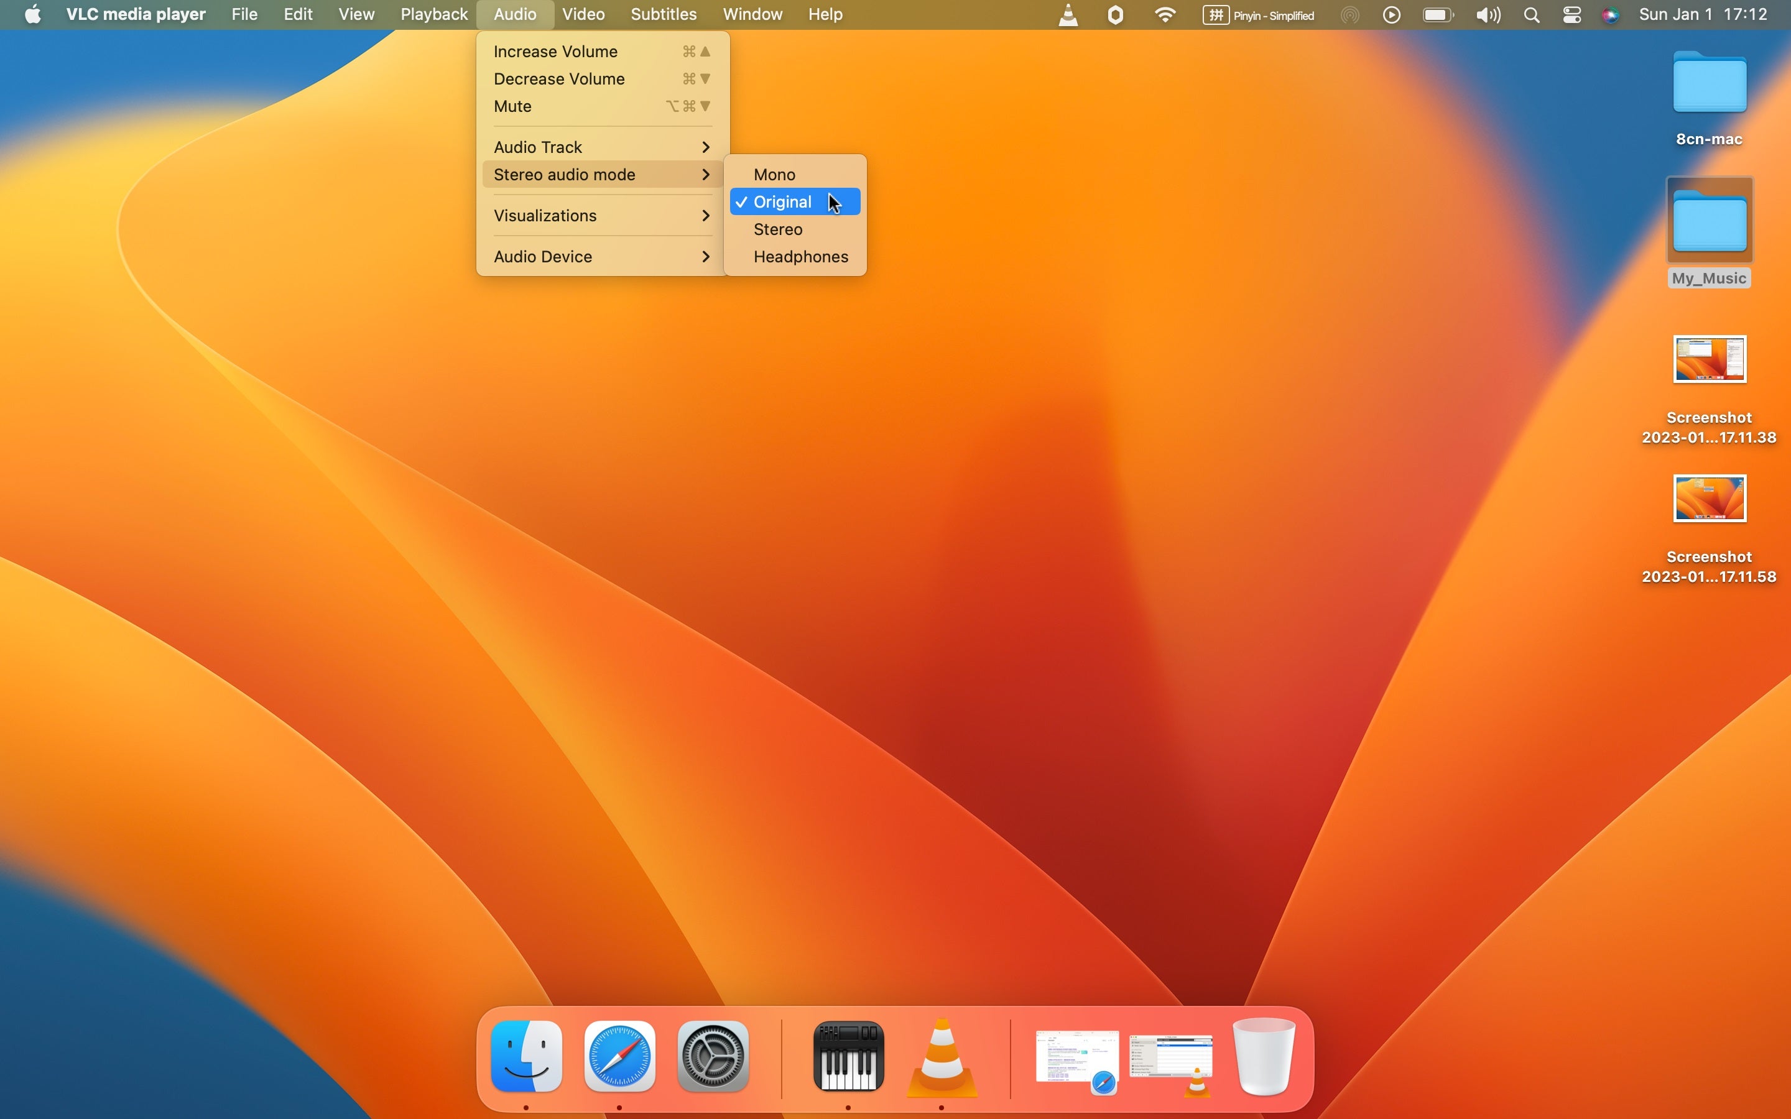This screenshot has width=1791, height=1119.
Task: Open System Settings gear in Dock
Action: coord(713,1057)
